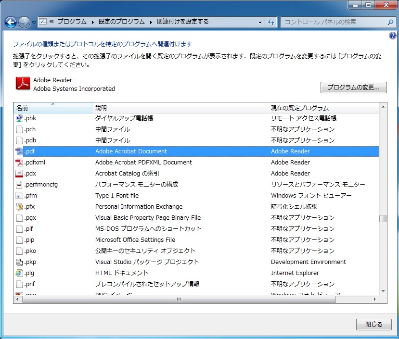The height and width of the screenshot is (339, 399).
Task: Click the .pfx Personal Information Exchange icon
Action: [x=20, y=206]
